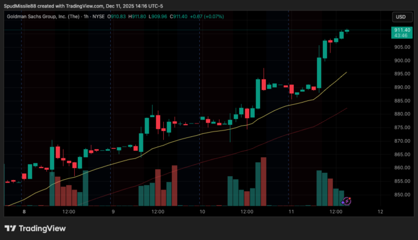
Task: Click the low value L909.96
Action: pos(158,16)
